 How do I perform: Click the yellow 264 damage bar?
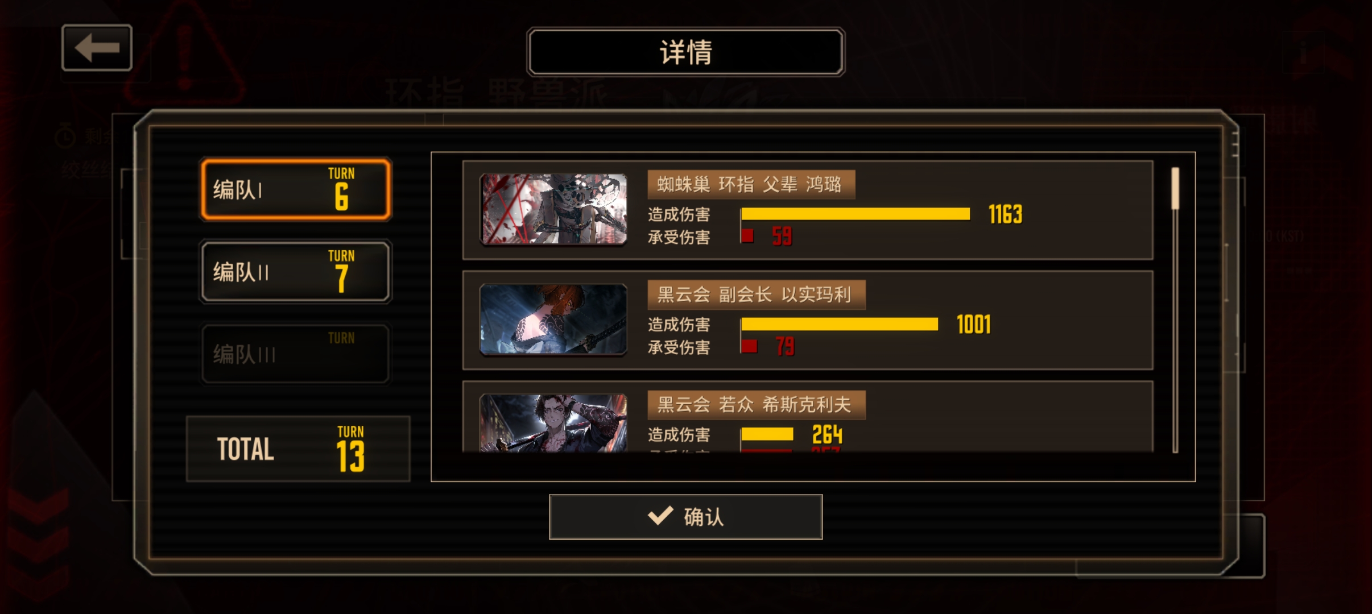tap(767, 434)
